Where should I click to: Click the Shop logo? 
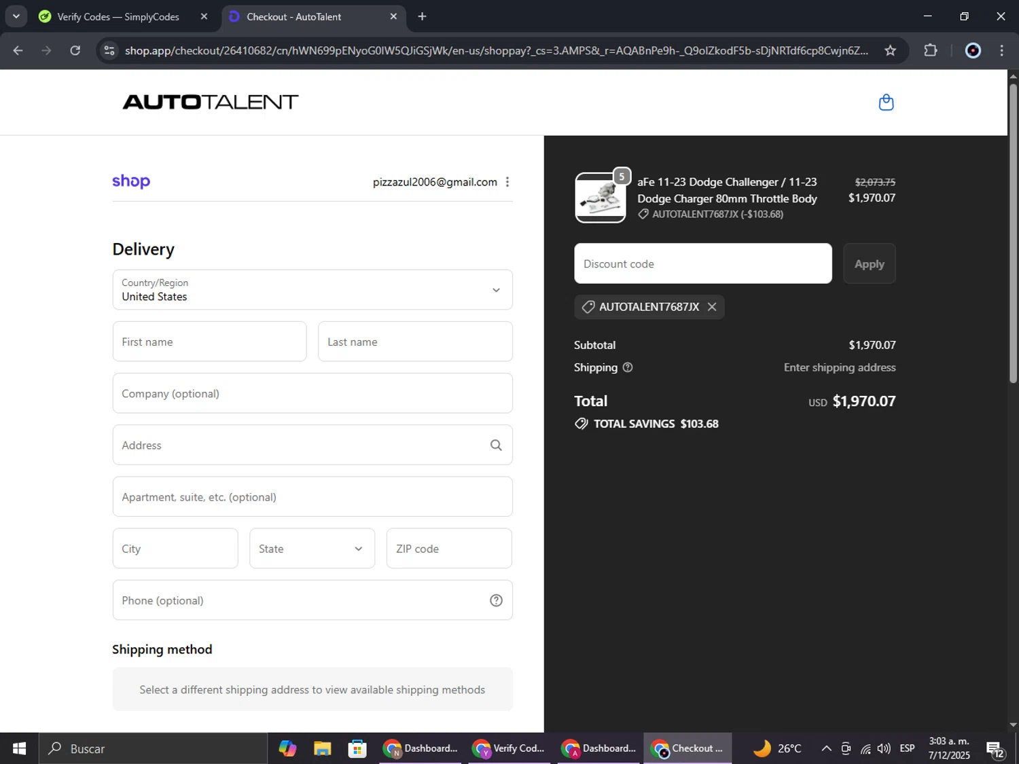131,181
